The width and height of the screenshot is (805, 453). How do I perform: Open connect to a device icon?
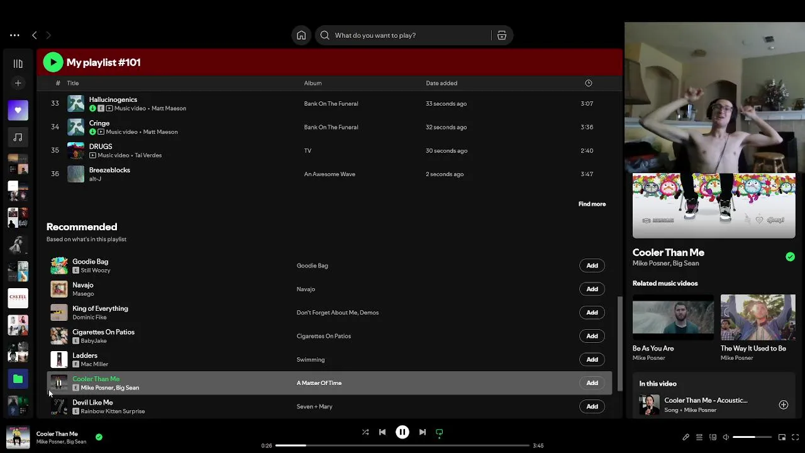713,437
